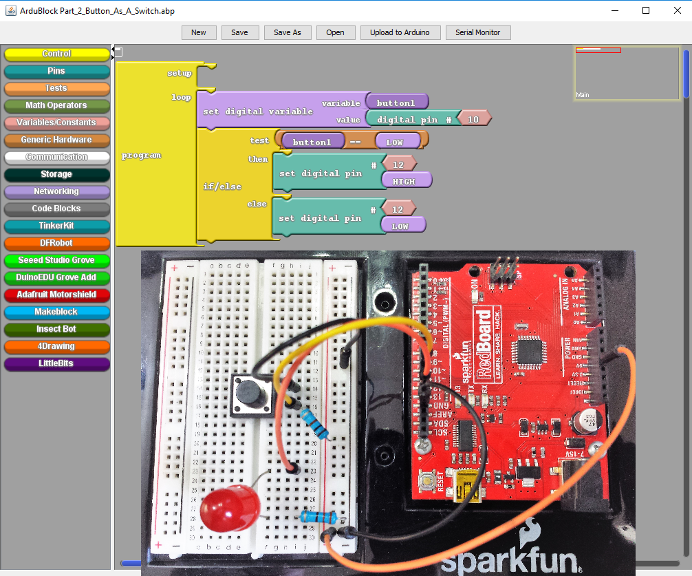Select the Adafruit Motorshield category
This screenshot has width=692, height=576.
click(x=56, y=295)
